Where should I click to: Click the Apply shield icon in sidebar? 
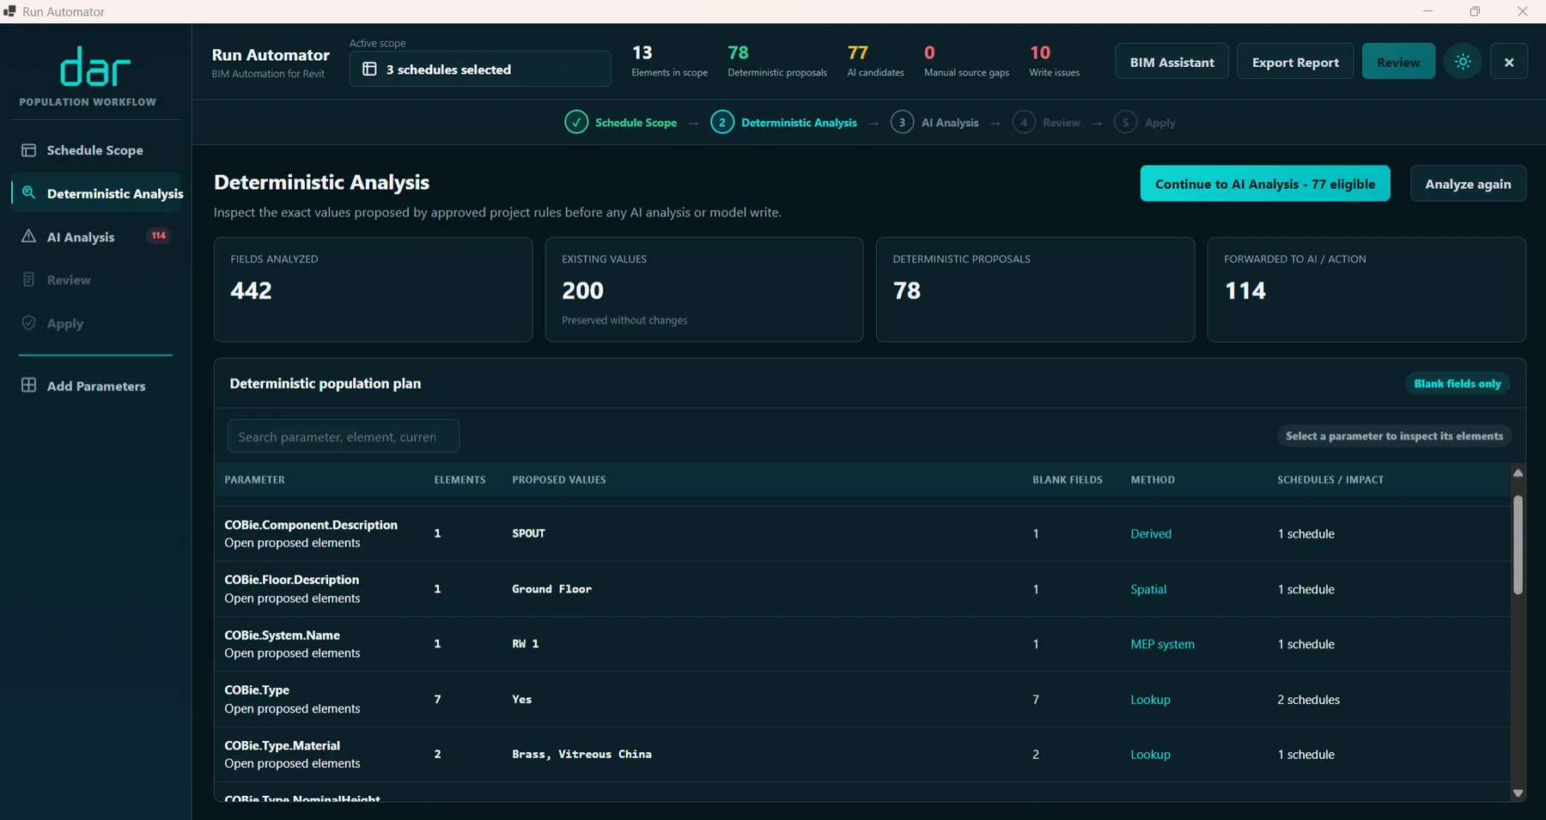coord(29,323)
